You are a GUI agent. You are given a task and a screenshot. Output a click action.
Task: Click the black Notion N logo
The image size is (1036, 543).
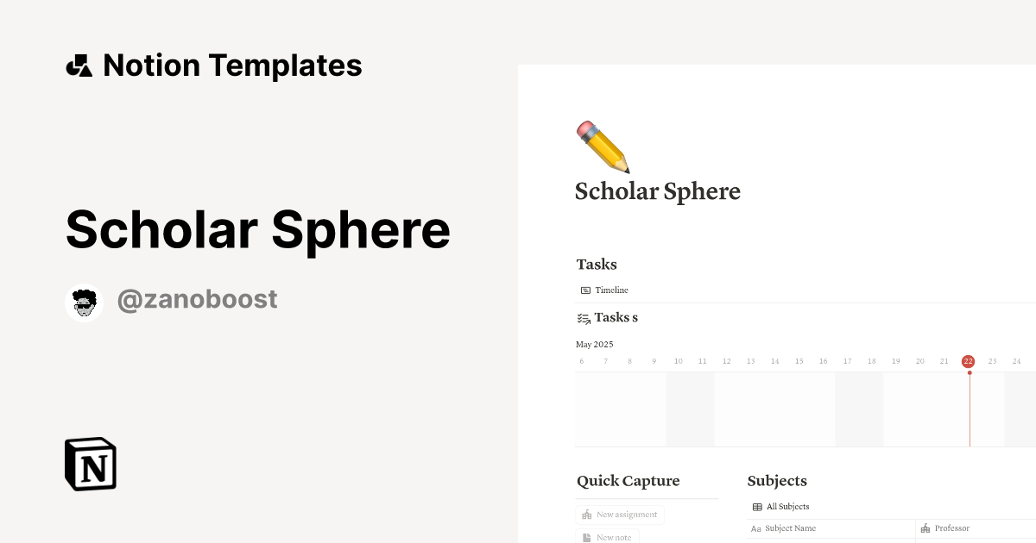89,464
